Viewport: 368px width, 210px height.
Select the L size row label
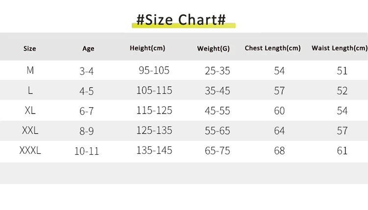click(x=30, y=91)
